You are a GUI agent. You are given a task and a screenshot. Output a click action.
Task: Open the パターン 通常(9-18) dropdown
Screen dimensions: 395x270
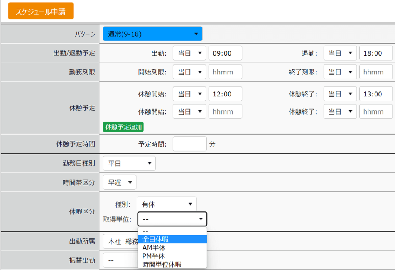[x=152, y=34]
